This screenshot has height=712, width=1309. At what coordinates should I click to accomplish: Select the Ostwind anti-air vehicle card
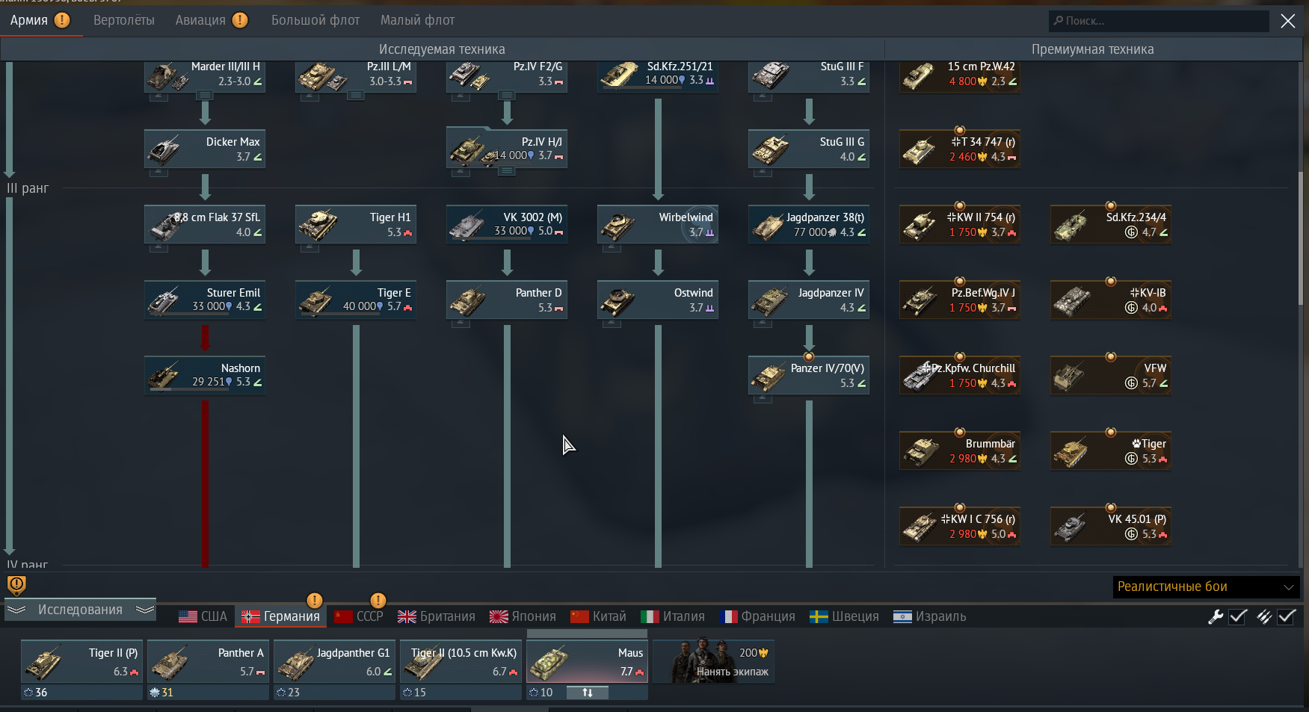coord(658,300)
